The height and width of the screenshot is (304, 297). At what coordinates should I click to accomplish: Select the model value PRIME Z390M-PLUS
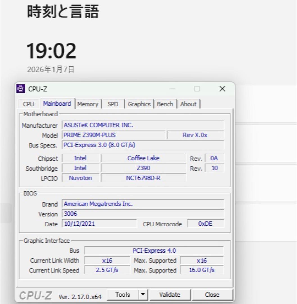[x=114, y=135]
